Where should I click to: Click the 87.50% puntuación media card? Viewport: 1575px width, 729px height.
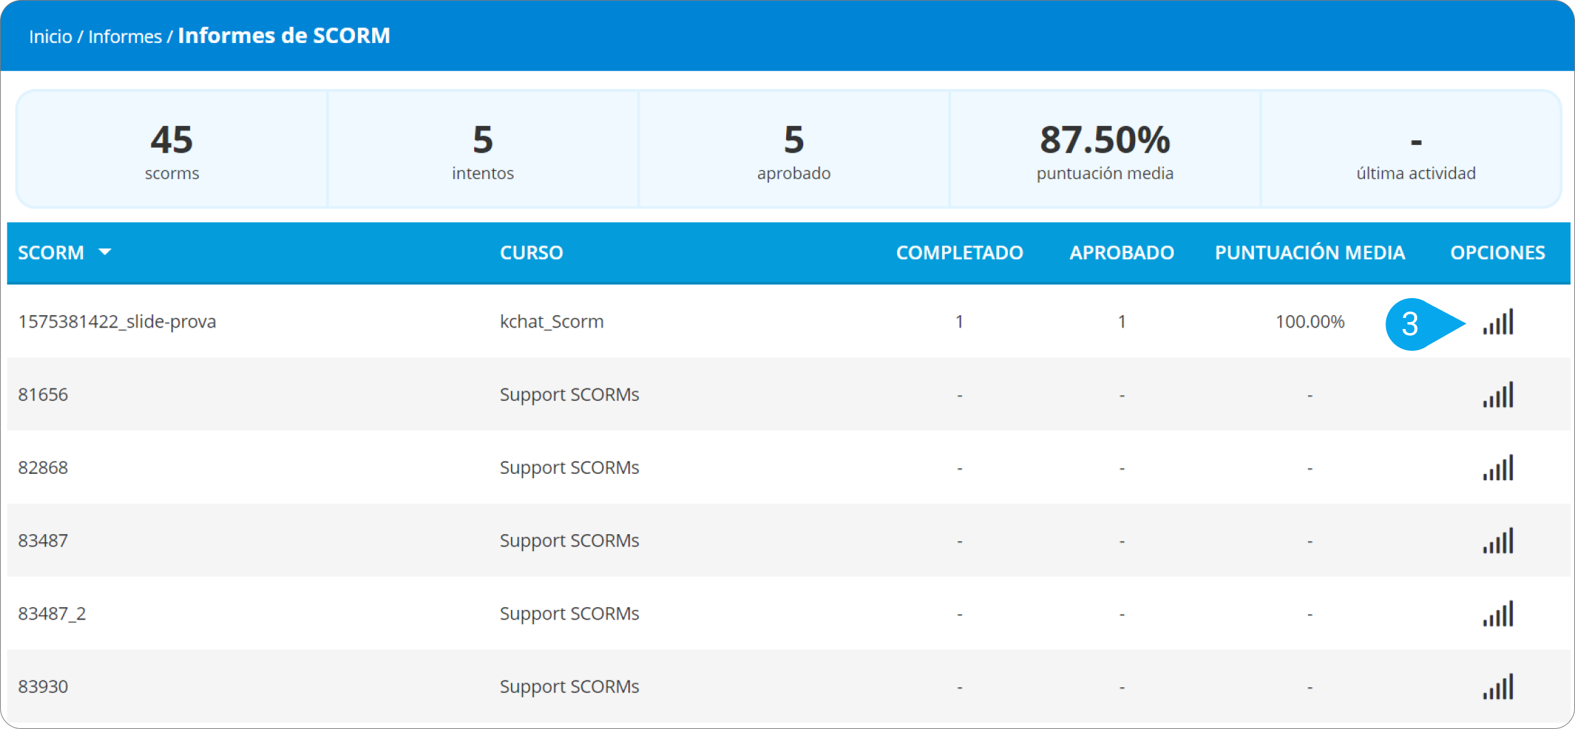(x=1104, y=150)
